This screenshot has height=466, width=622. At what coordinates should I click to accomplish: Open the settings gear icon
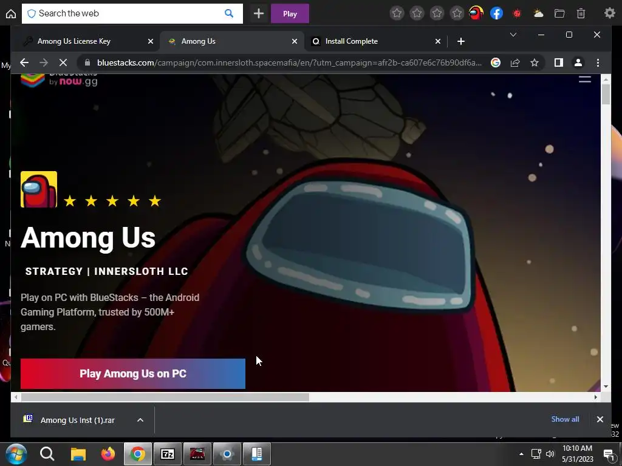pyautogui.click(x=610, y=13)
